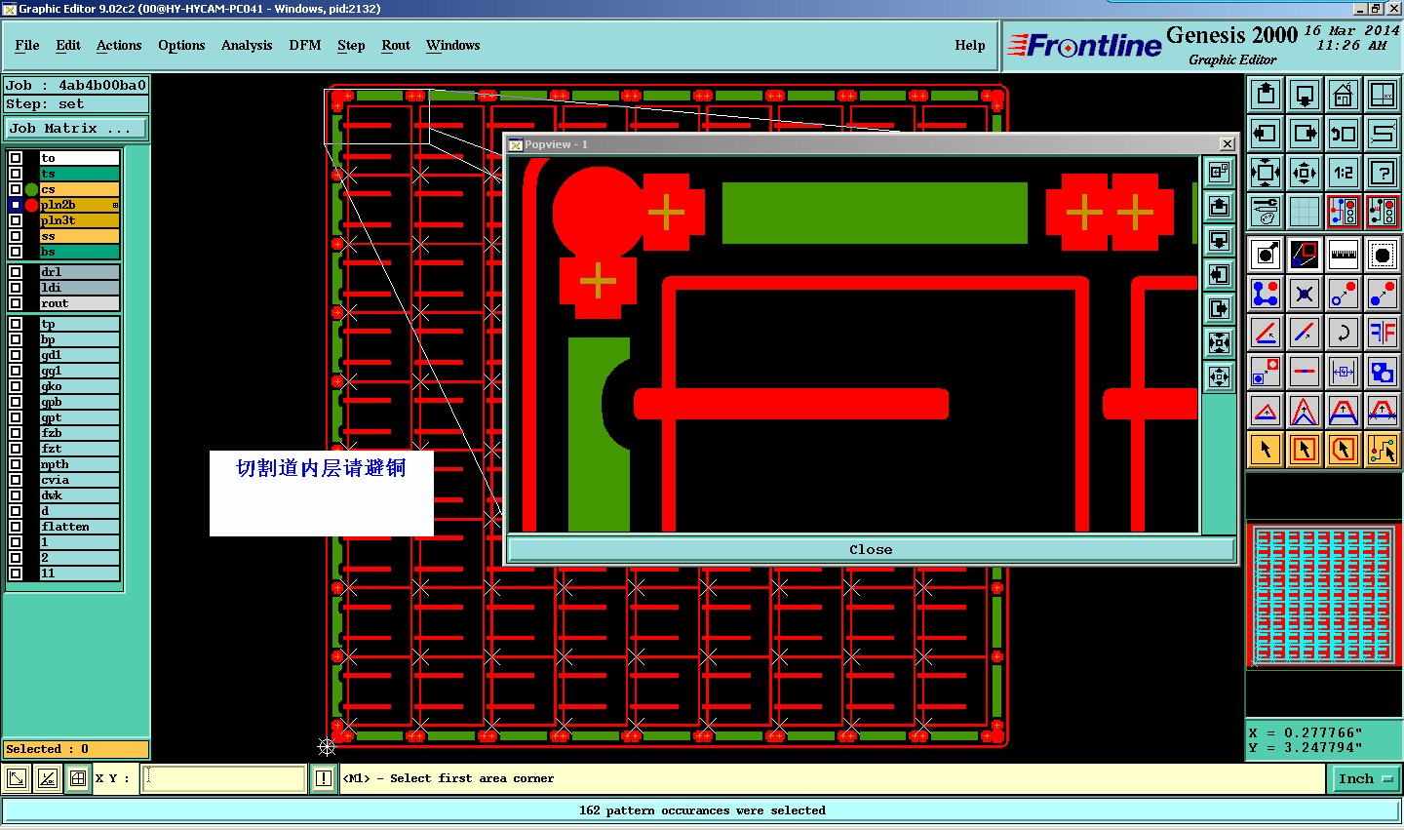
Task: Click the panel overview thumbnail
Action: pos(1324,595)
